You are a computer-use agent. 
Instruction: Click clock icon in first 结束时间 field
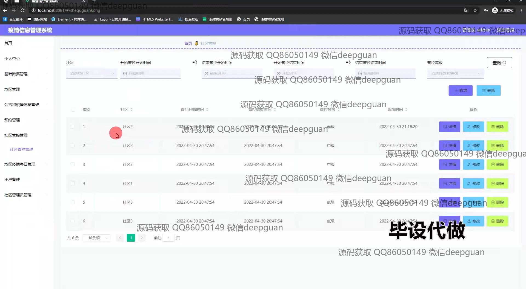coord(206,73)
